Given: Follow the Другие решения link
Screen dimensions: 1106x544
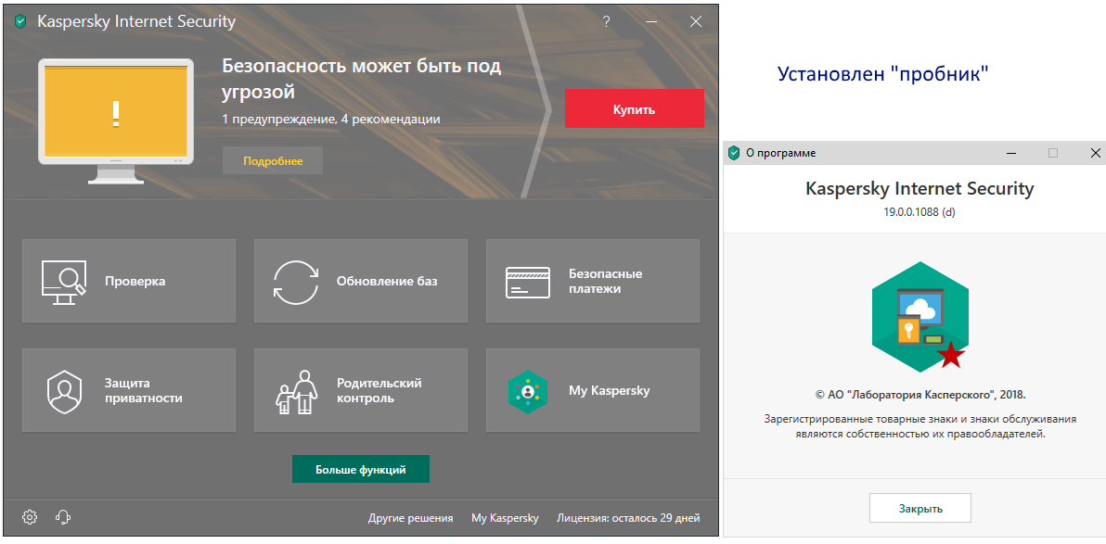Looking at the screenshot, I should 410,518.
